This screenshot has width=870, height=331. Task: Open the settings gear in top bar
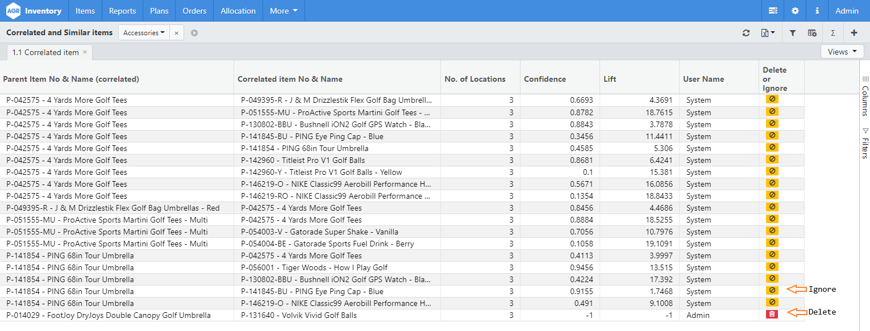point(795,11)
